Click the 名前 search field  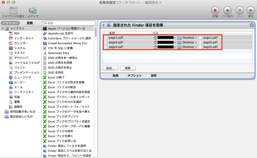tap(69, 23)
